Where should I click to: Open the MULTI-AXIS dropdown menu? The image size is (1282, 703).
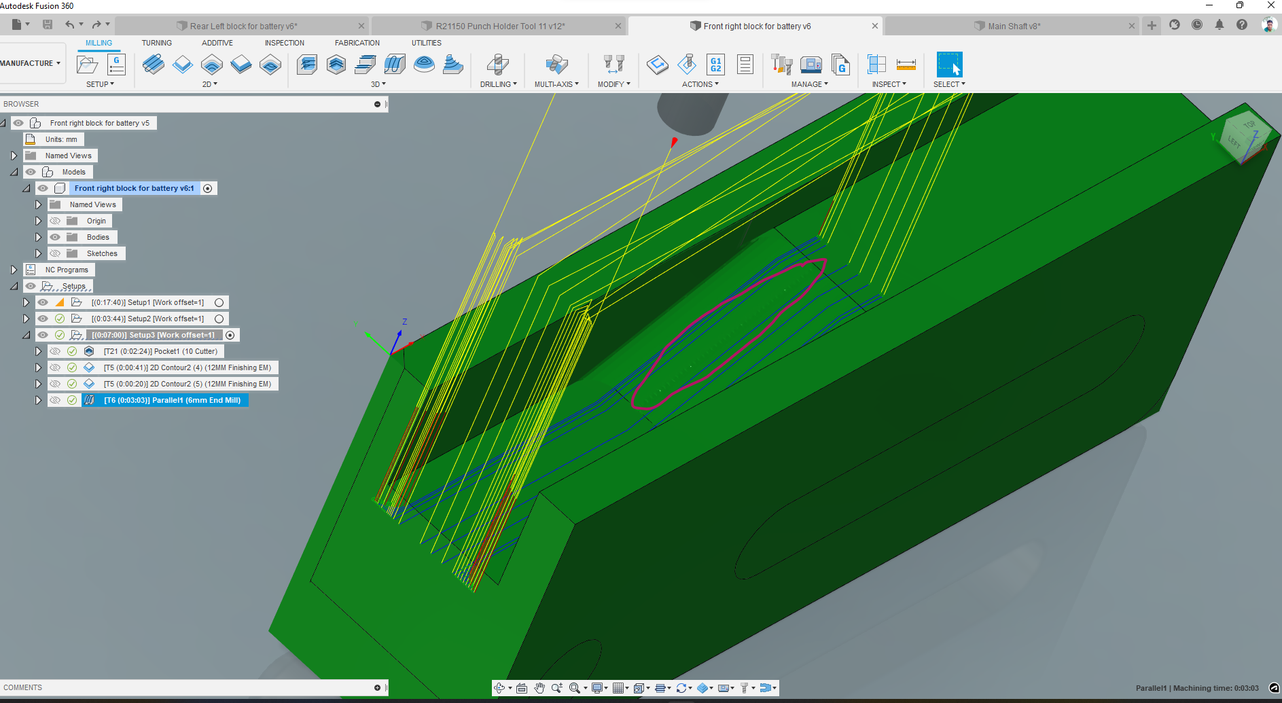point(556,84)
